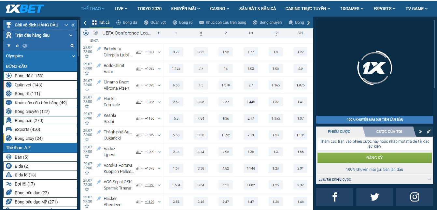Favorite the Honka match with star

87,106
